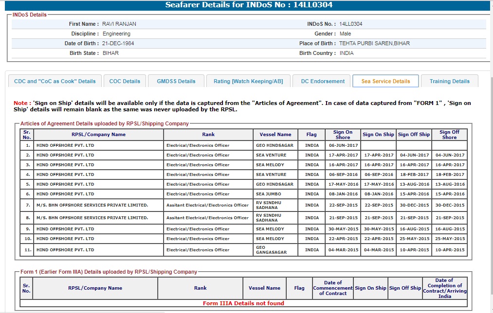Click the "Form IIIA Details not found" message

(243, 303)
